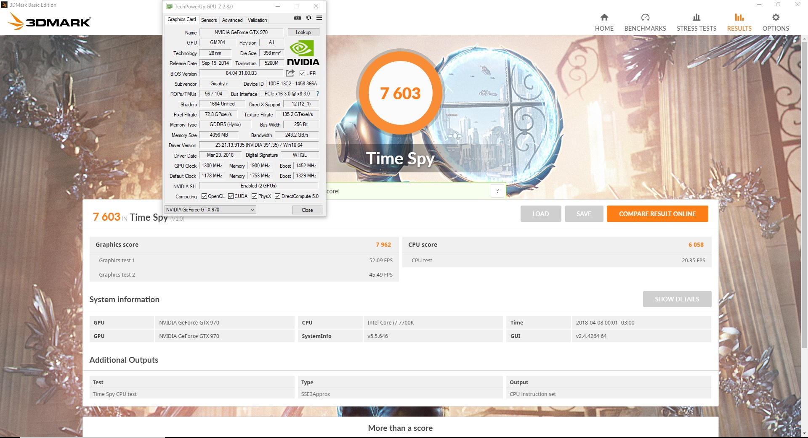Image resolution: width=808 pixels, height=438 pixels.
Task: Click the Bandwidth 243.2 GB/s field
Action: 297,135
